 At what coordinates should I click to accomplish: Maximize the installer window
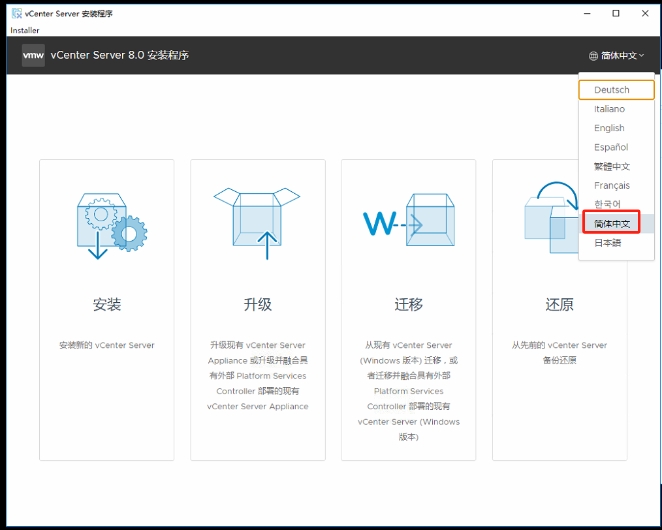click(616, 14)
